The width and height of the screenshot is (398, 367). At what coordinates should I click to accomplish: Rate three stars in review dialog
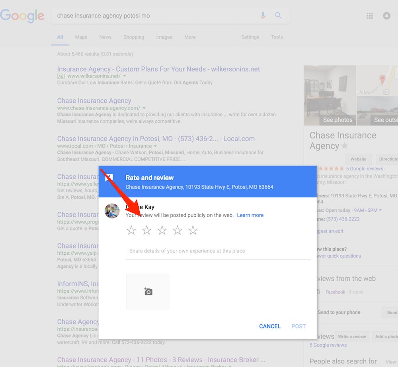(162, 230)
